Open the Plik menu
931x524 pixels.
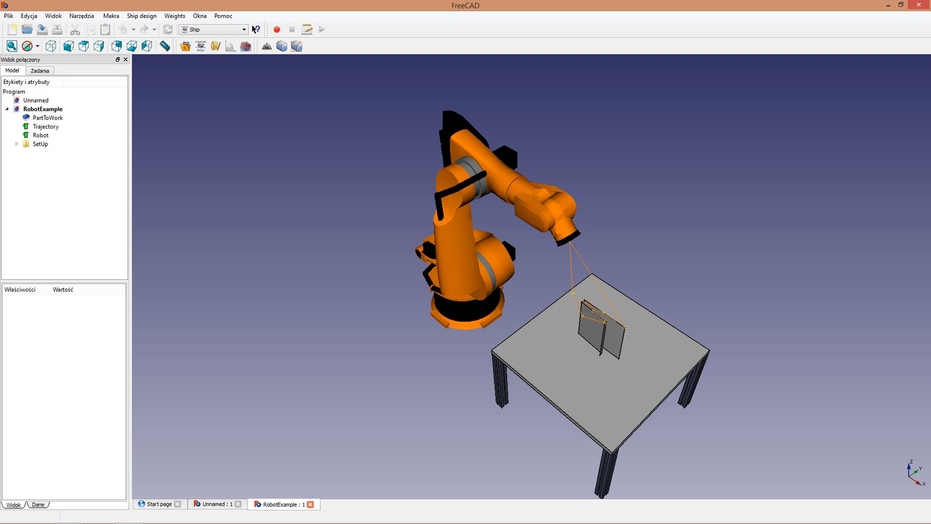tap(9, 16)
